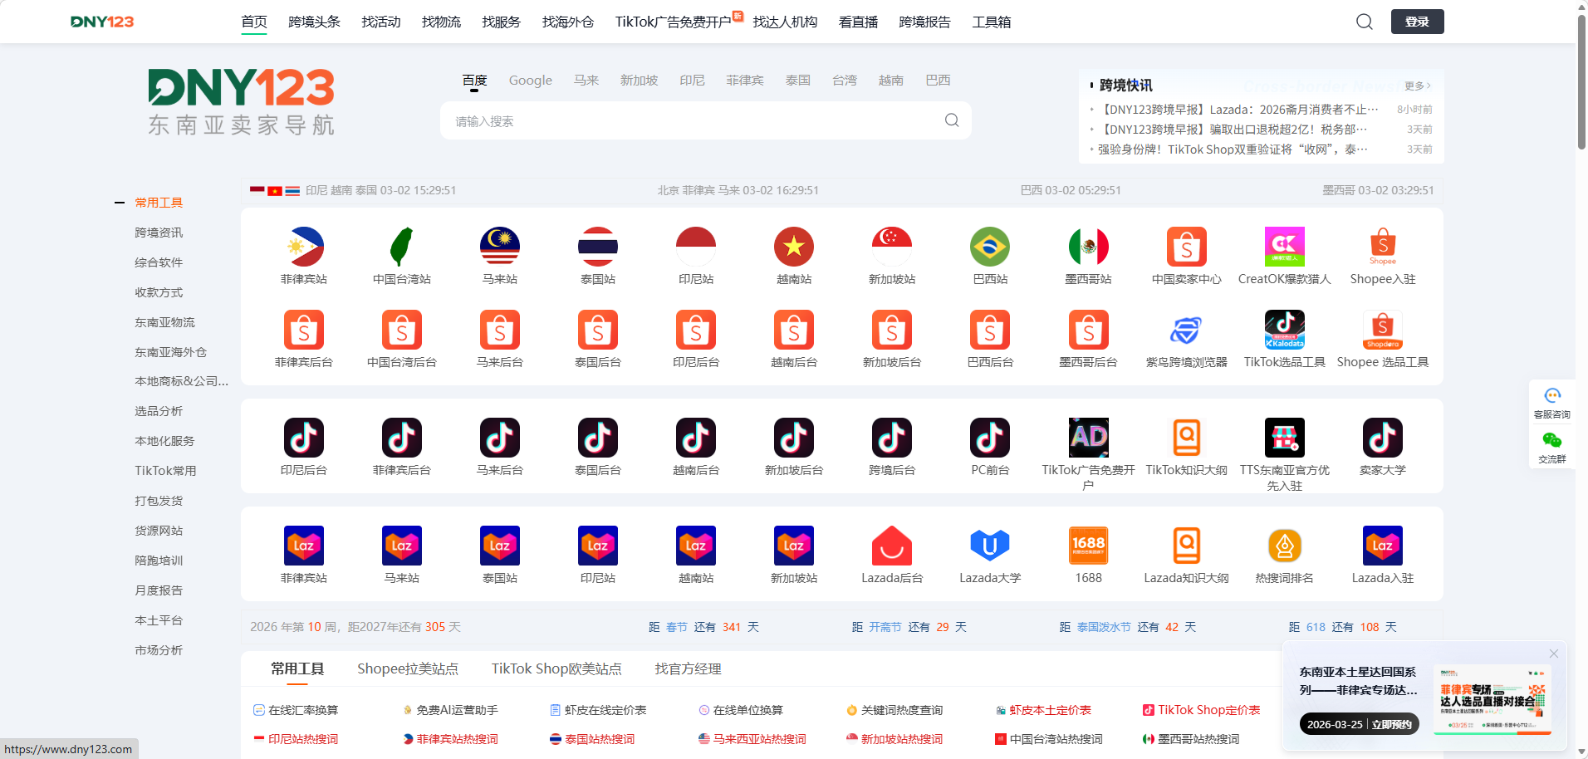
Task: Select 月度报告 in the sidebar
Action: [x=159, y=590]
